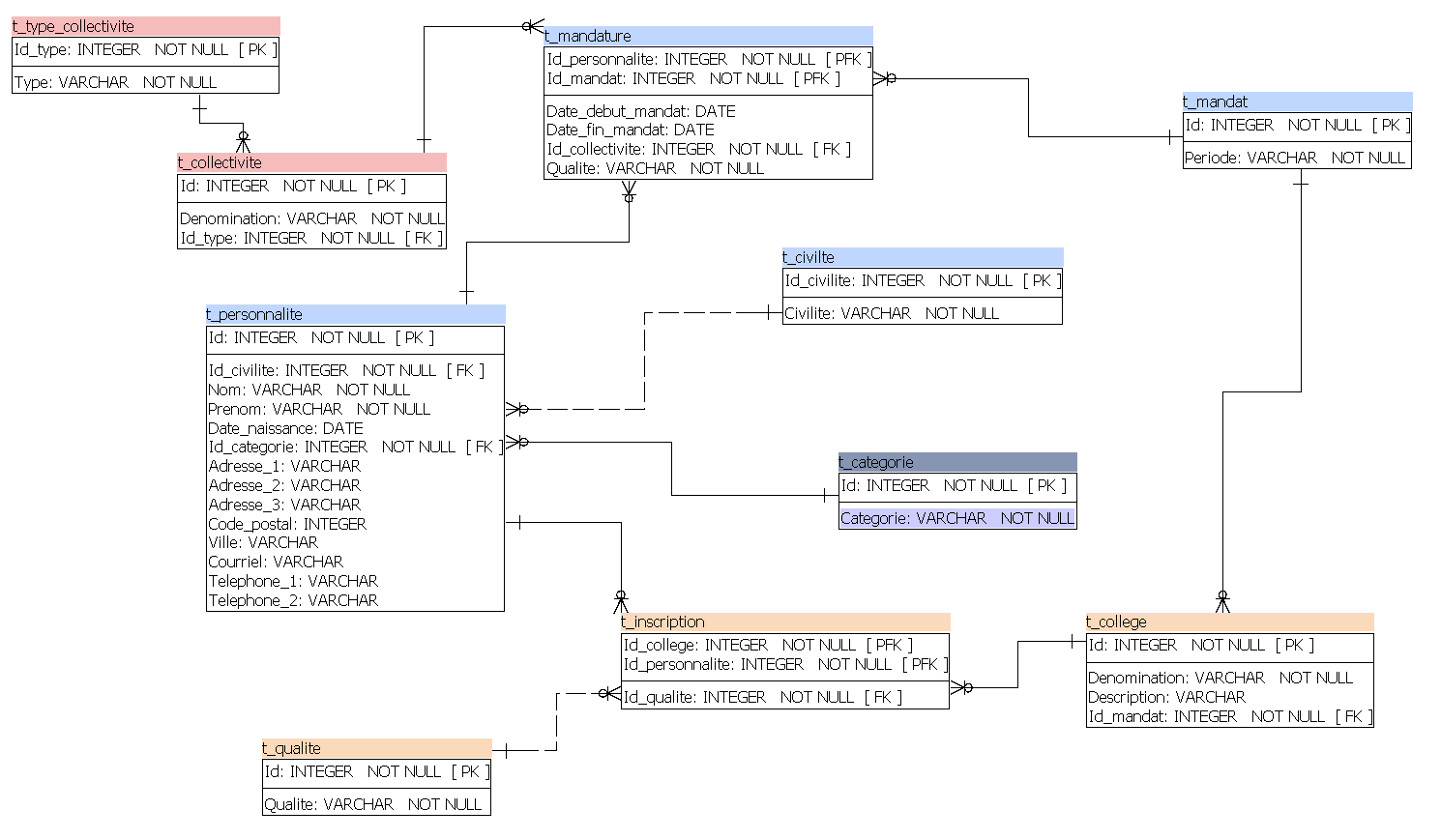Select Date_fin_mandat: DATE column

click(x=631, y=130)
